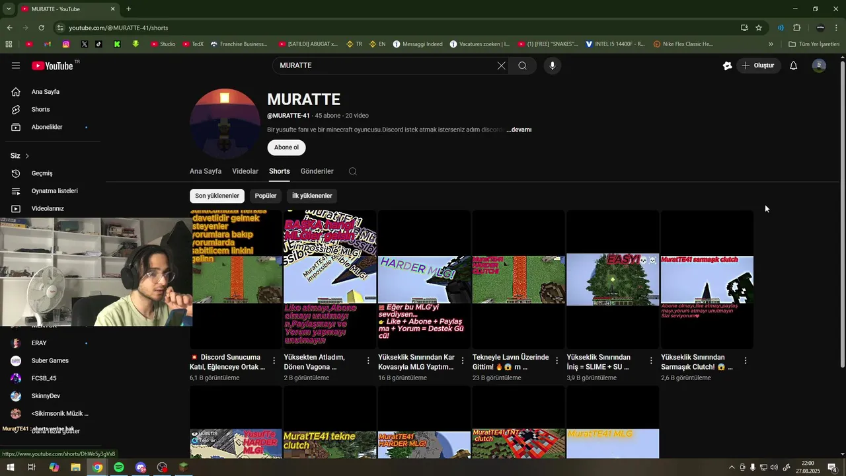Expand hidden bookmarks chevron
Viewport: 846px width, 476px height.
coord(771,44)
